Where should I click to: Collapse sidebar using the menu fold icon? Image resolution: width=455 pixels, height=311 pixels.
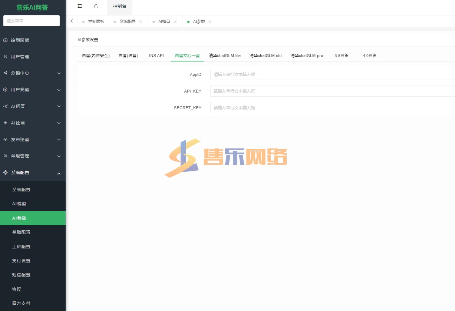80,6
